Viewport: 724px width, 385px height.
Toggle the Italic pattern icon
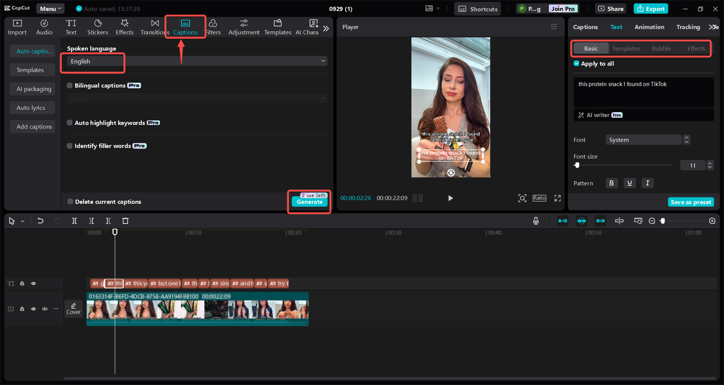click(x=648, y=183)
